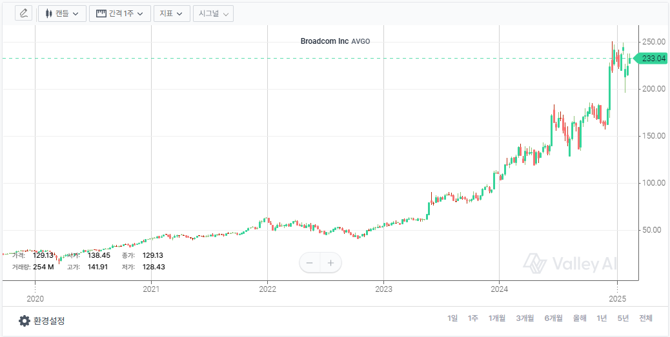Open 환경설정 settings gear
The height and width of the screenshot is (337, 670).
pyautogui.click(x=42, y=321)
